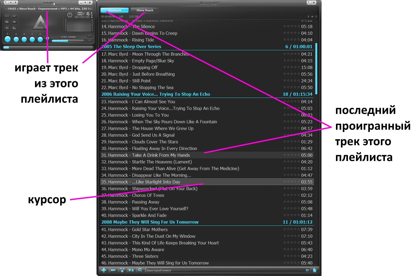418x276 pixels.
Task: Open the sort playlist arrows icon
Action: click(x=131, y=270)
